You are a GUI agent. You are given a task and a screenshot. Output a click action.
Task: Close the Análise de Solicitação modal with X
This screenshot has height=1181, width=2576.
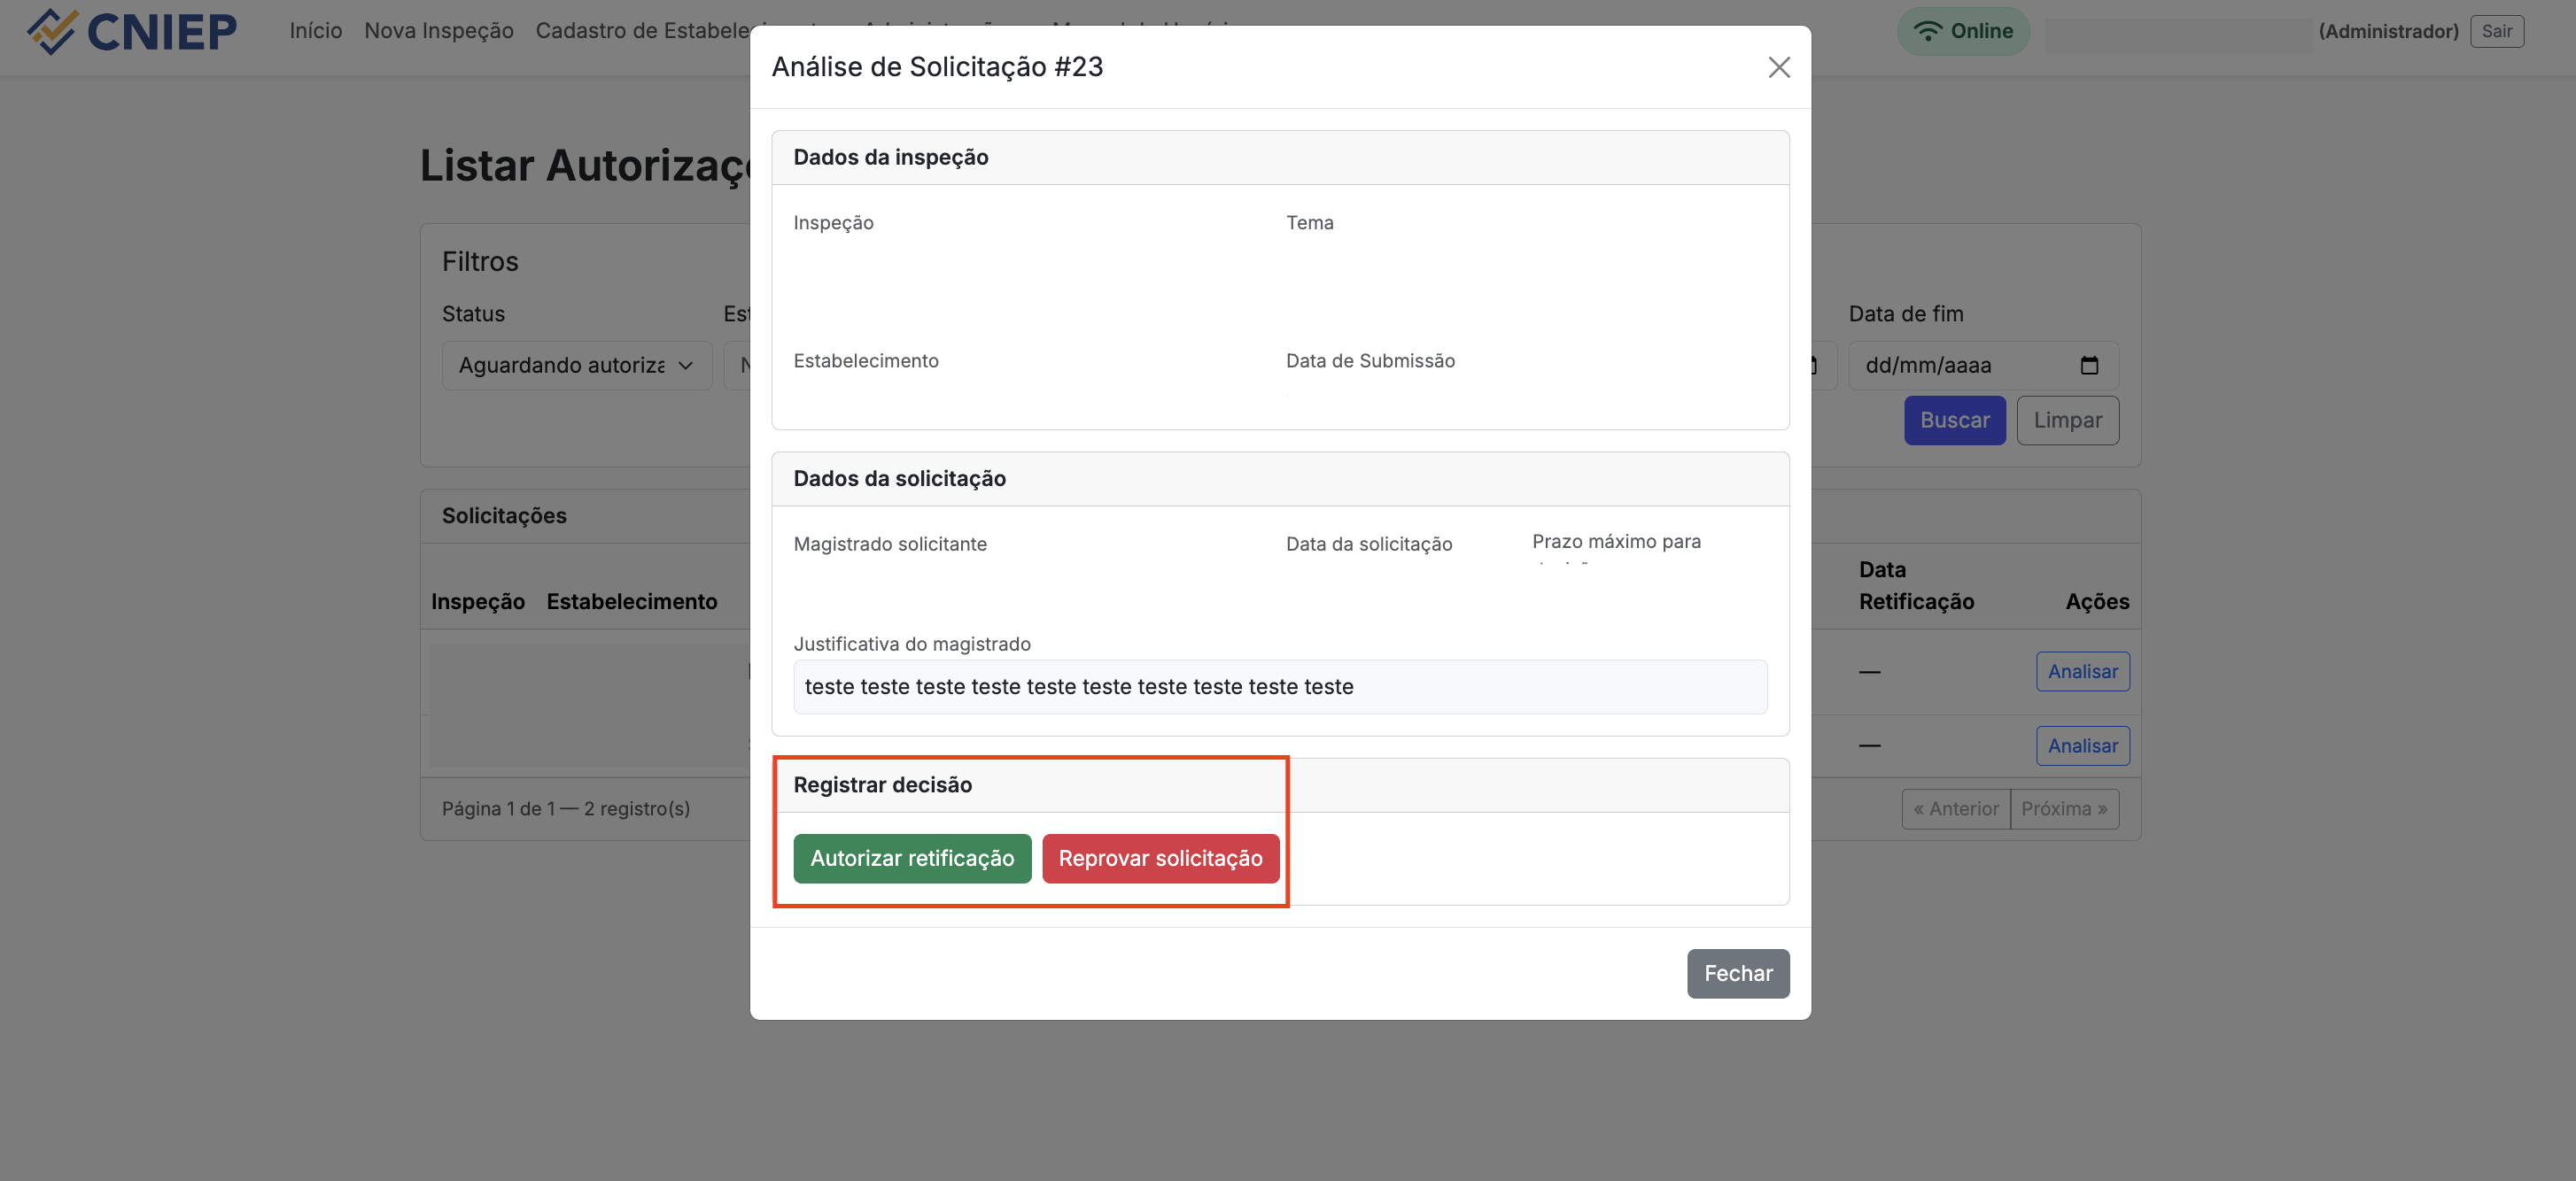coord(1778,67)
